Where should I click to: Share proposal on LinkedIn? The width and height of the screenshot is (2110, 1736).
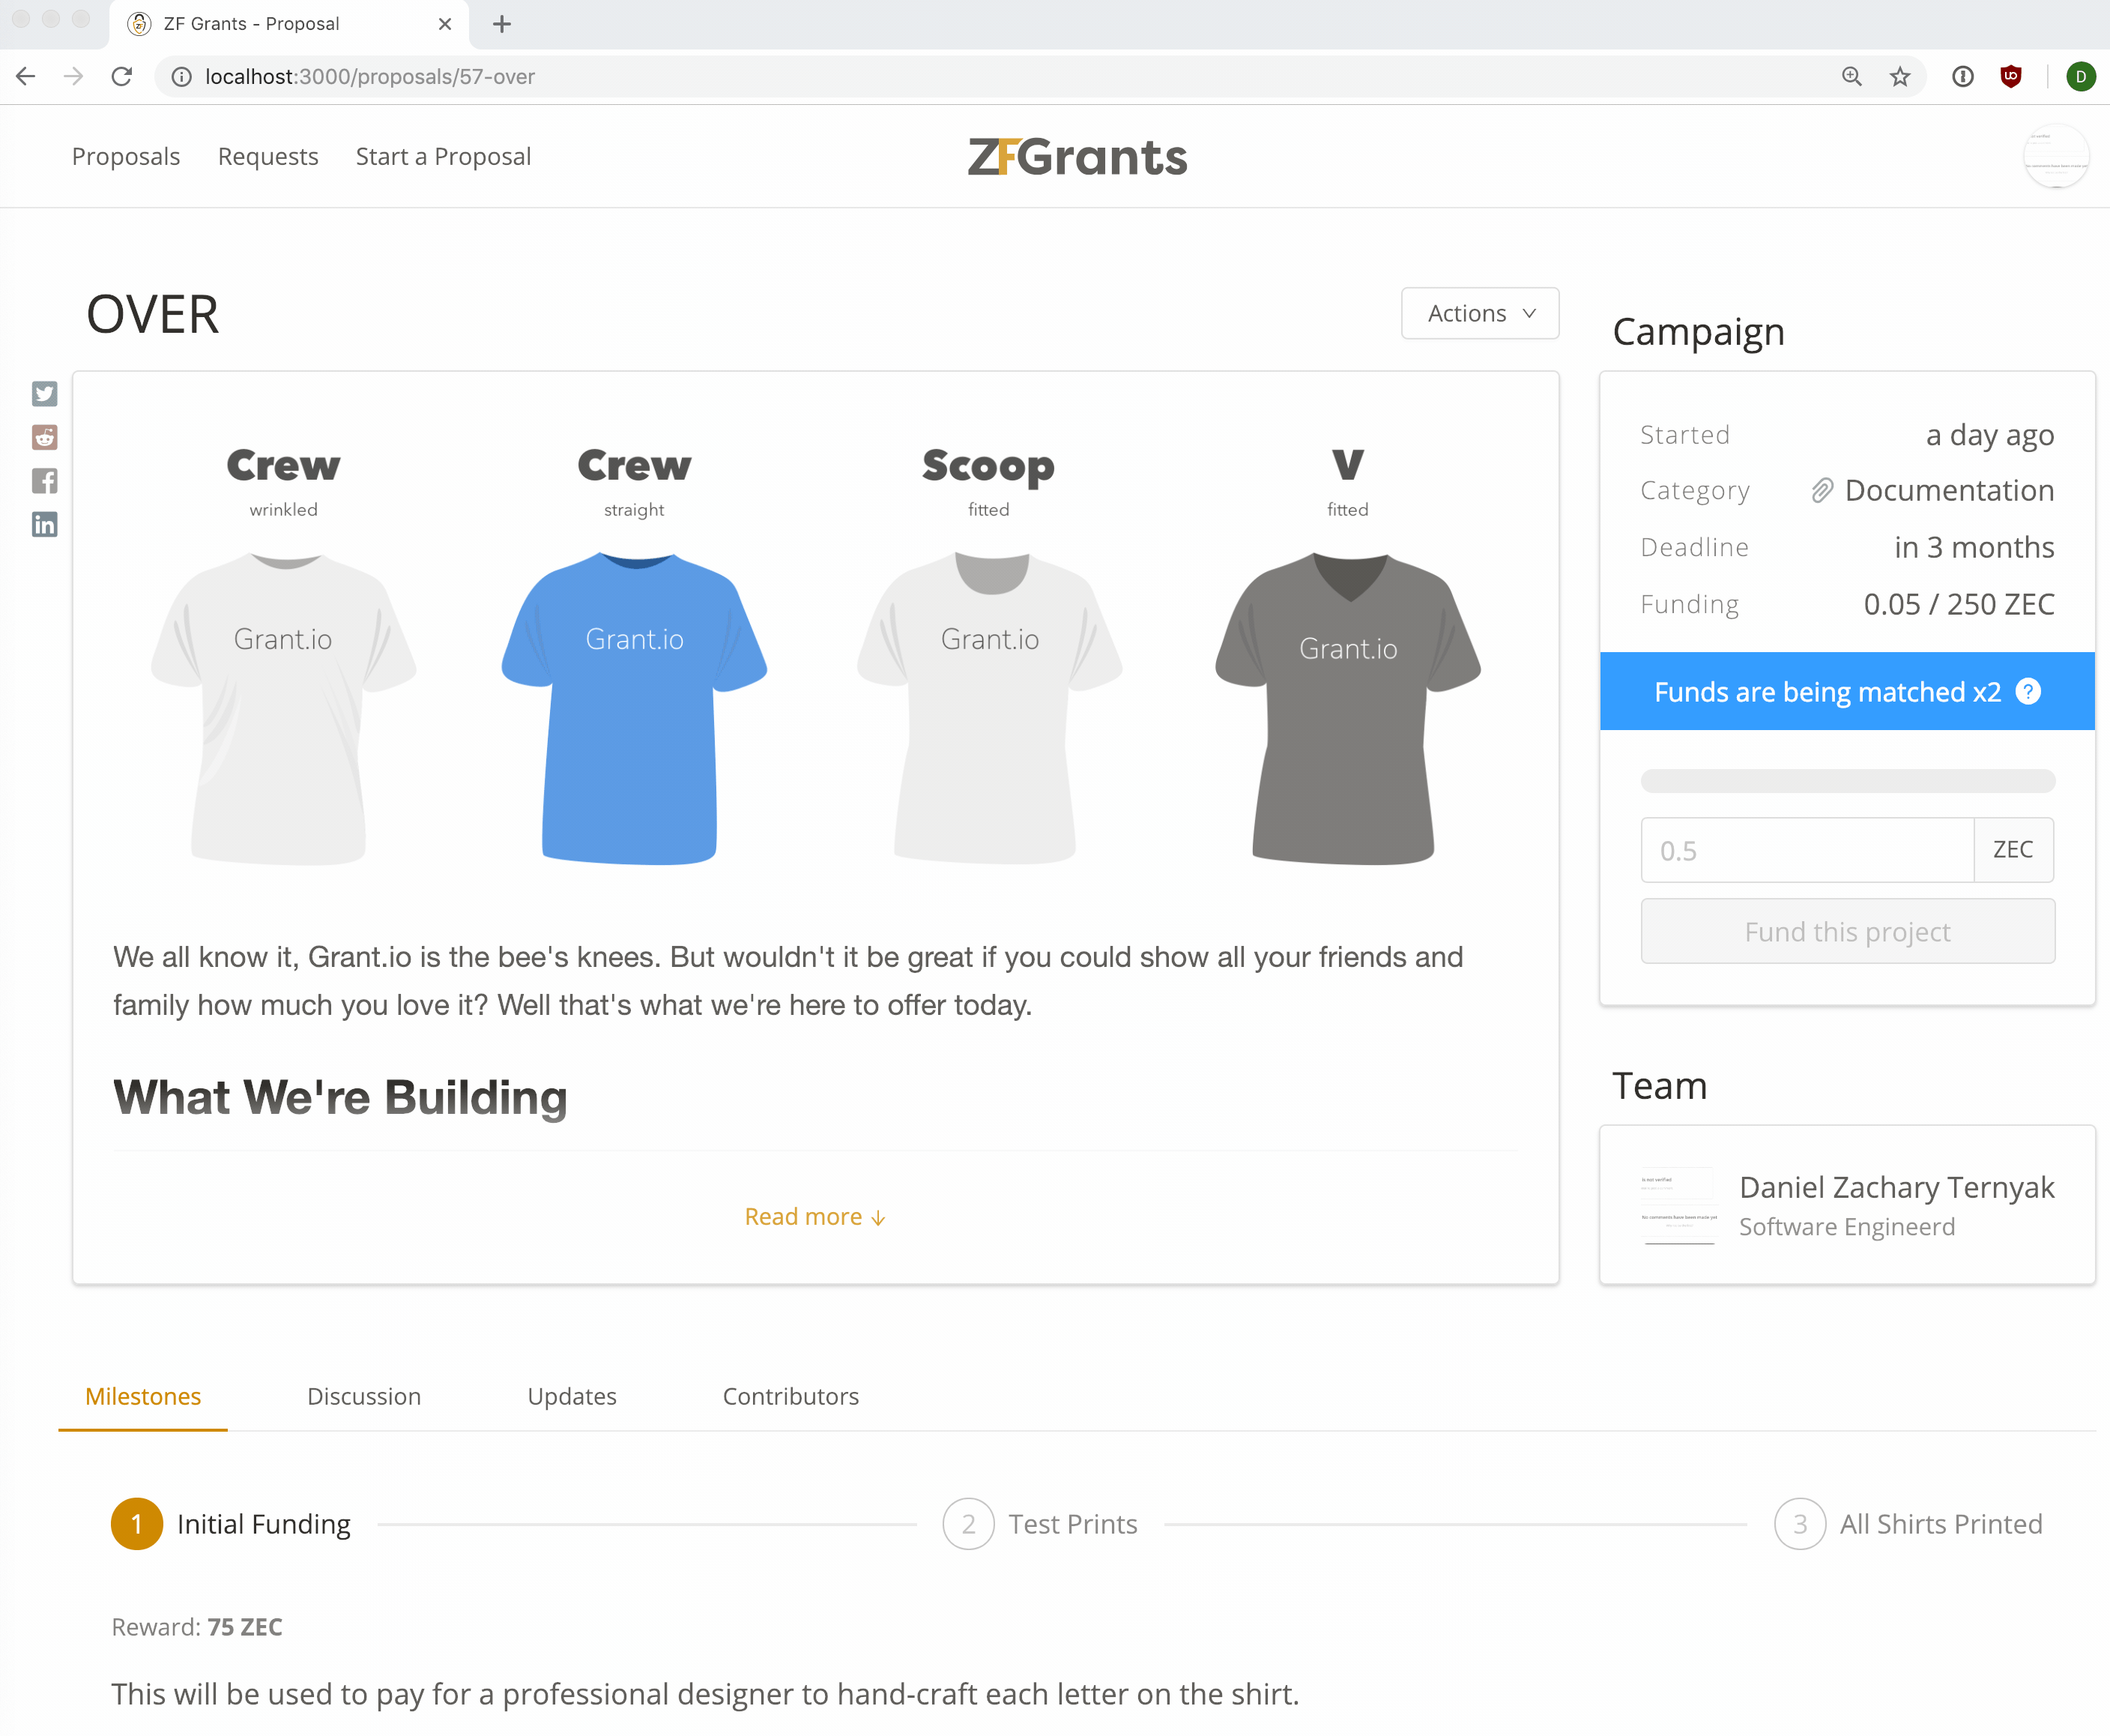coord(44,524)
